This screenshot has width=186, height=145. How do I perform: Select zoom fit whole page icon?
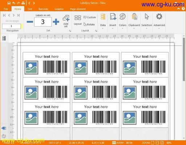[153, 143]
